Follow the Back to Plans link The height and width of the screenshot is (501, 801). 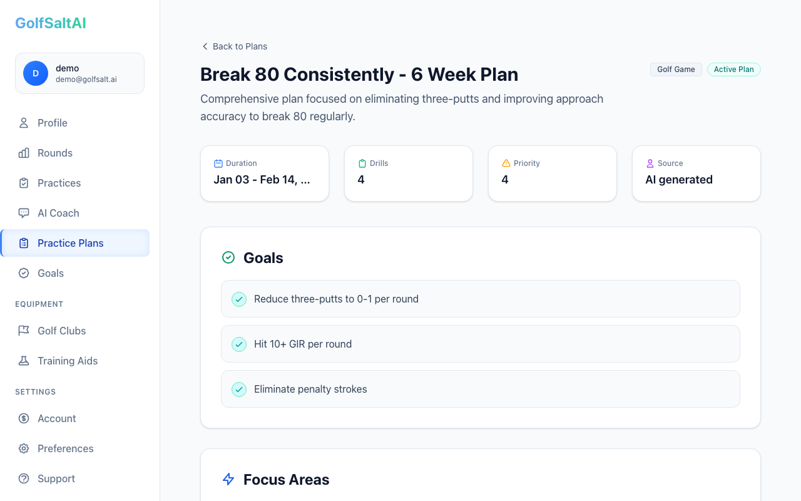coord(240,46)
